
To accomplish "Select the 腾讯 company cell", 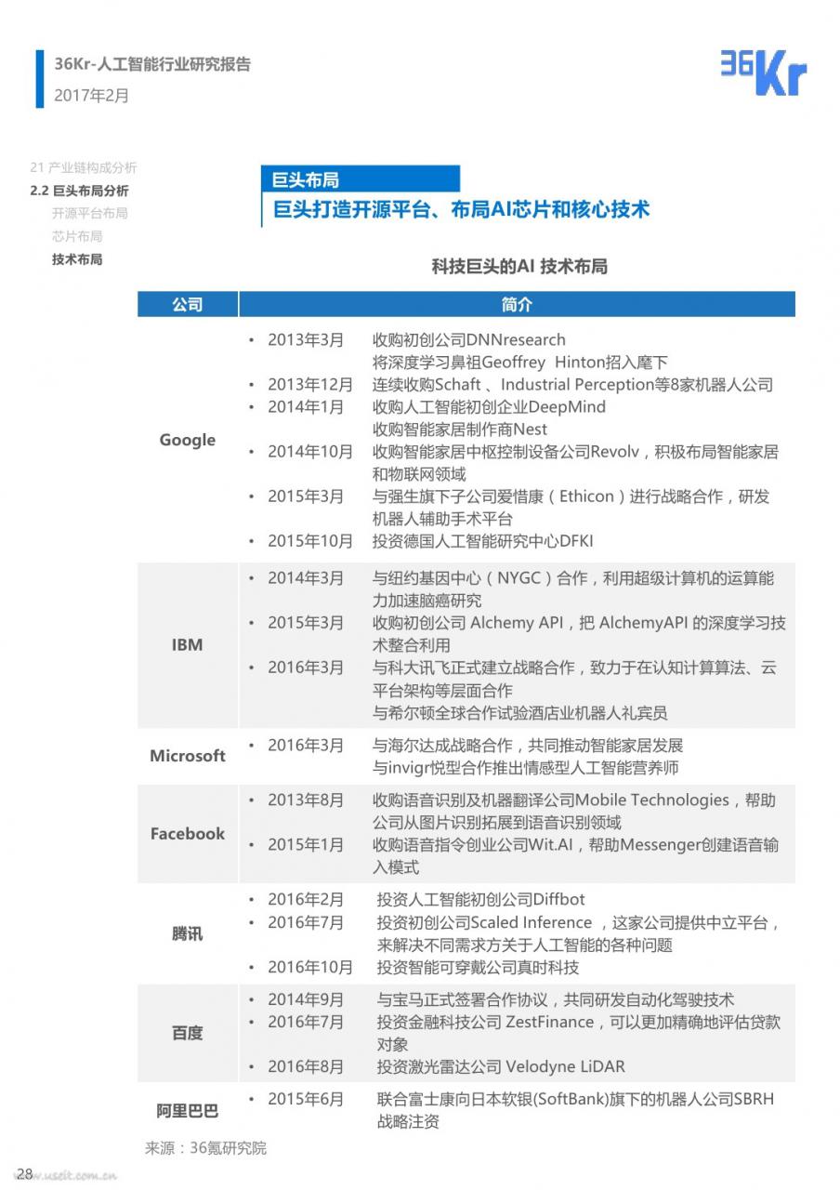I will coord(188,933).
